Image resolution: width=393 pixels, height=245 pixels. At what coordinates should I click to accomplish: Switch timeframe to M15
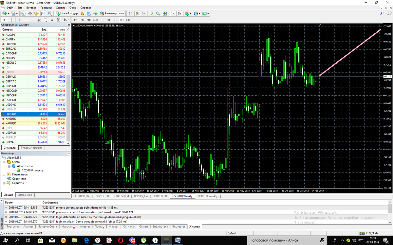pos(89,20)
